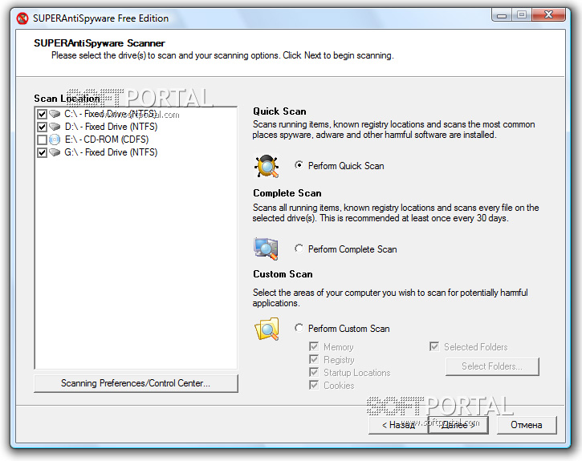Uncheck the D:\ Fixed Drive checkbox
Viewport: 582px width, 461px height.
click(x=42, y=127)
